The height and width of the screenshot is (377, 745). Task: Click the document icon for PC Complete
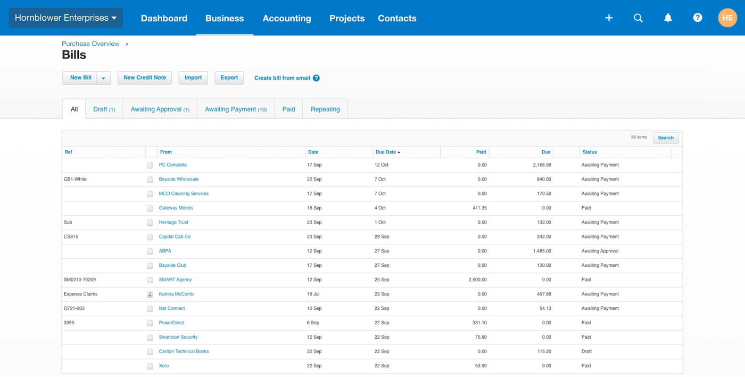point(150,165)
